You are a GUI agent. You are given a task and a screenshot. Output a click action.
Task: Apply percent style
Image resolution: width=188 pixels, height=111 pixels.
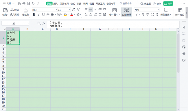[x=143, y=15]
